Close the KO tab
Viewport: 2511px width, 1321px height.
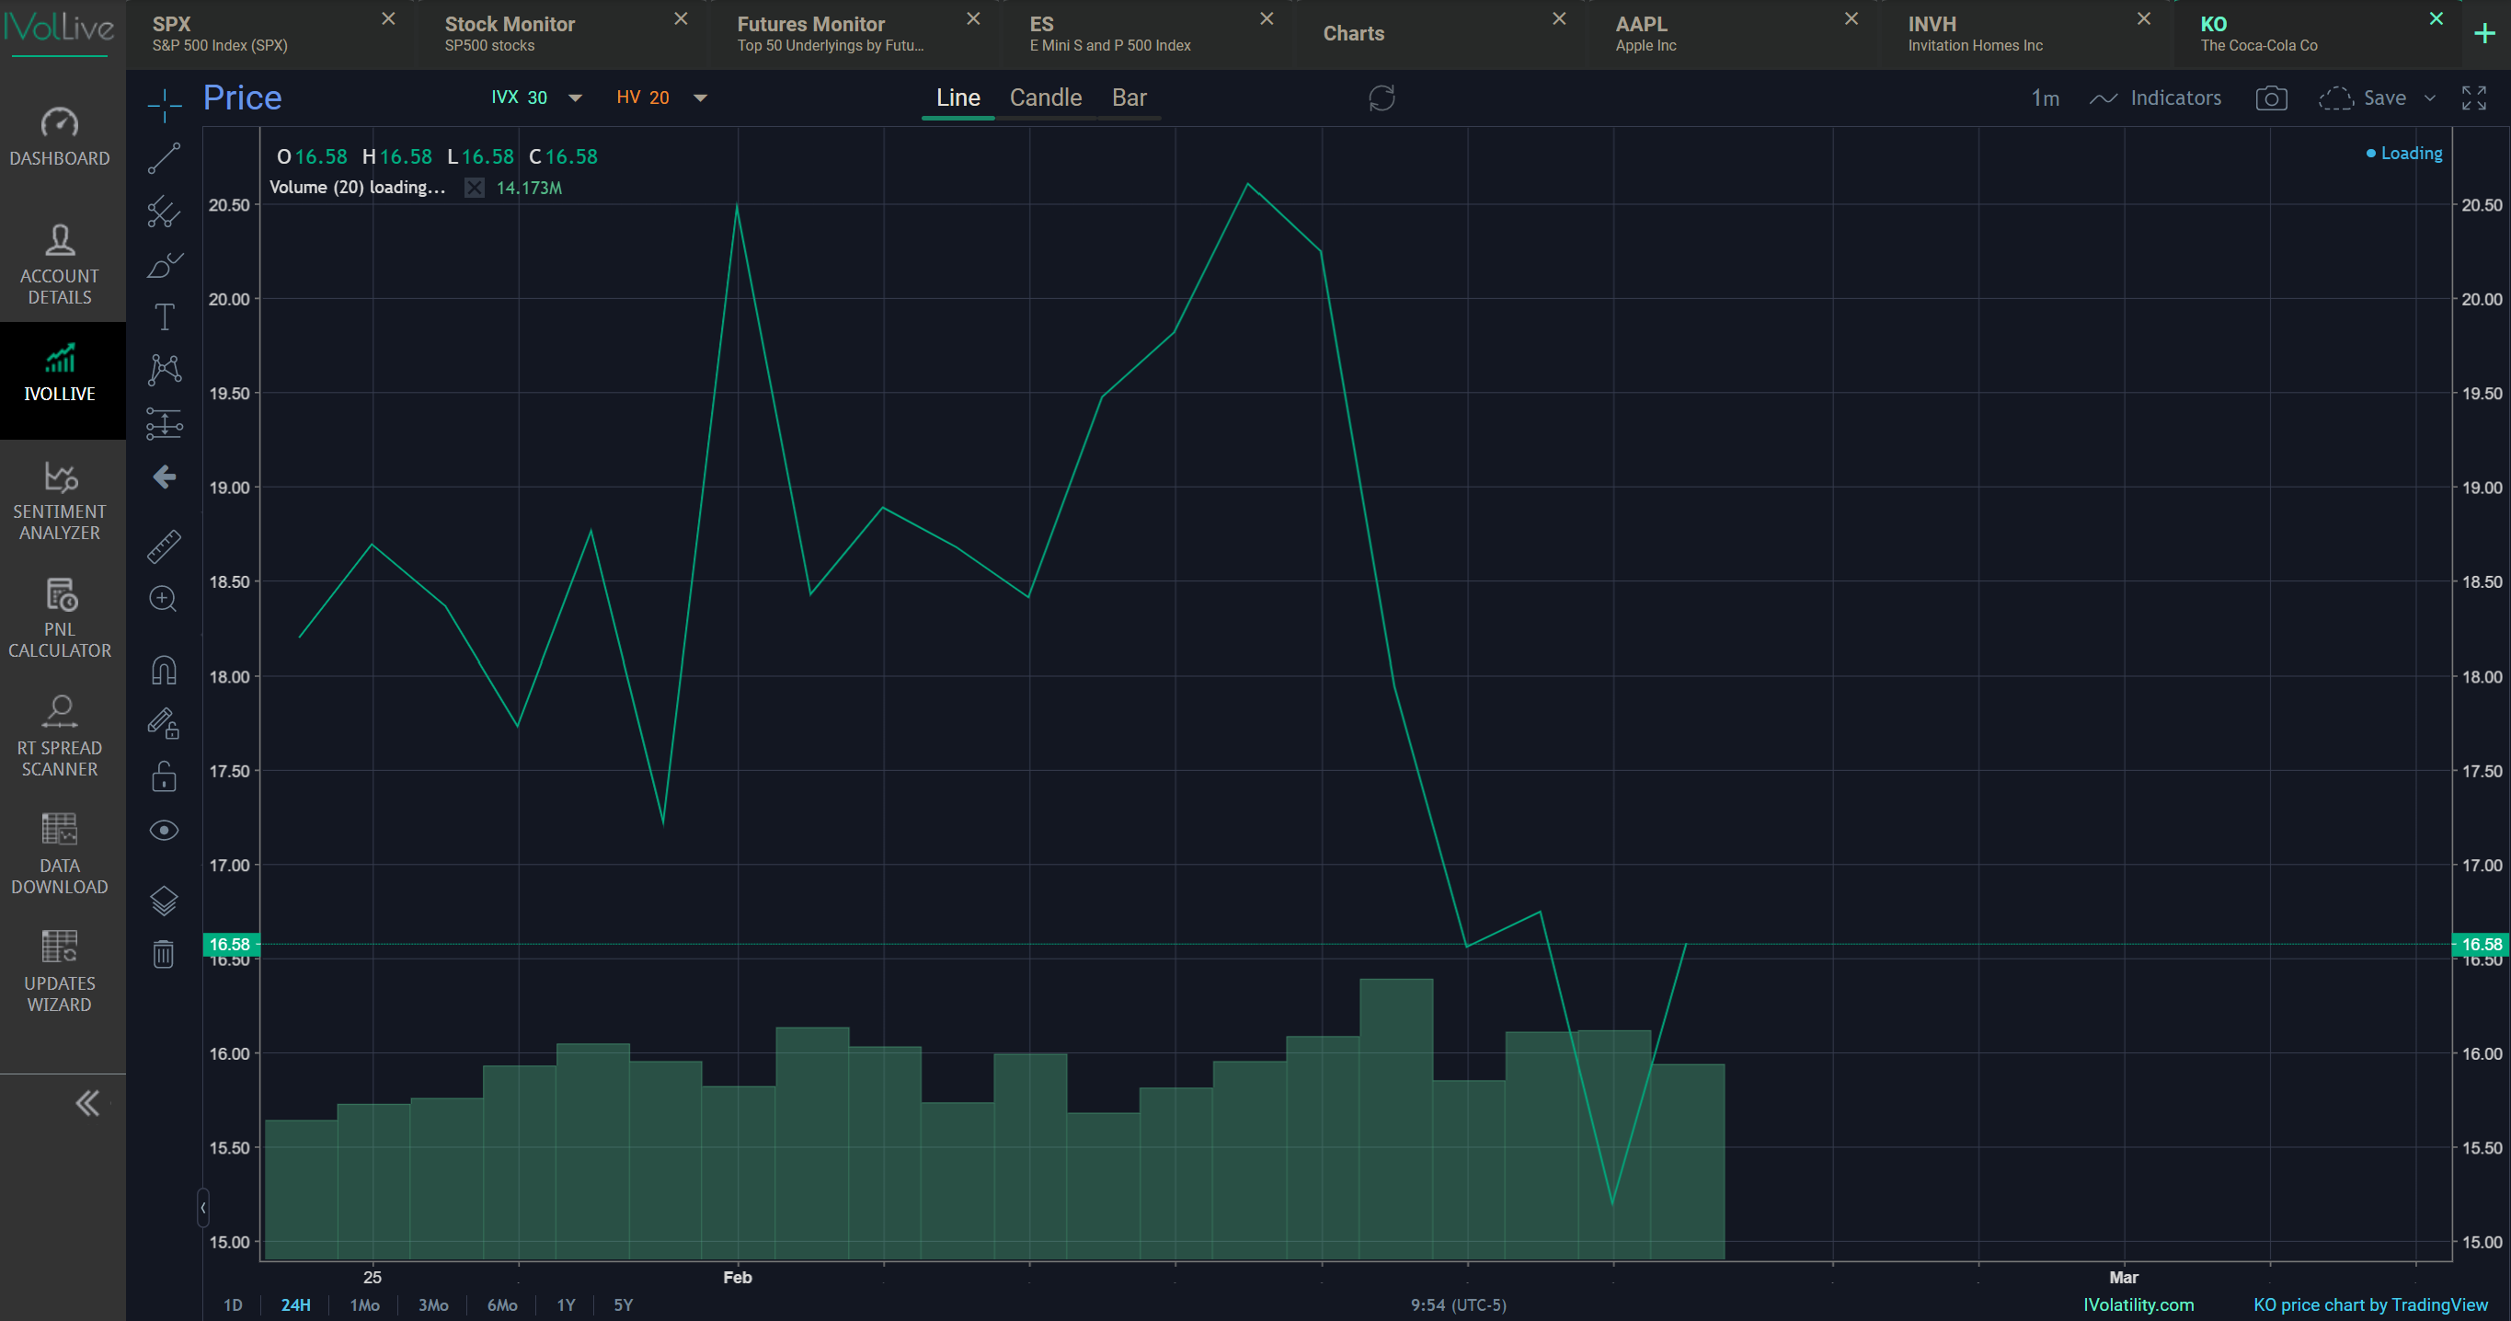2436,18
